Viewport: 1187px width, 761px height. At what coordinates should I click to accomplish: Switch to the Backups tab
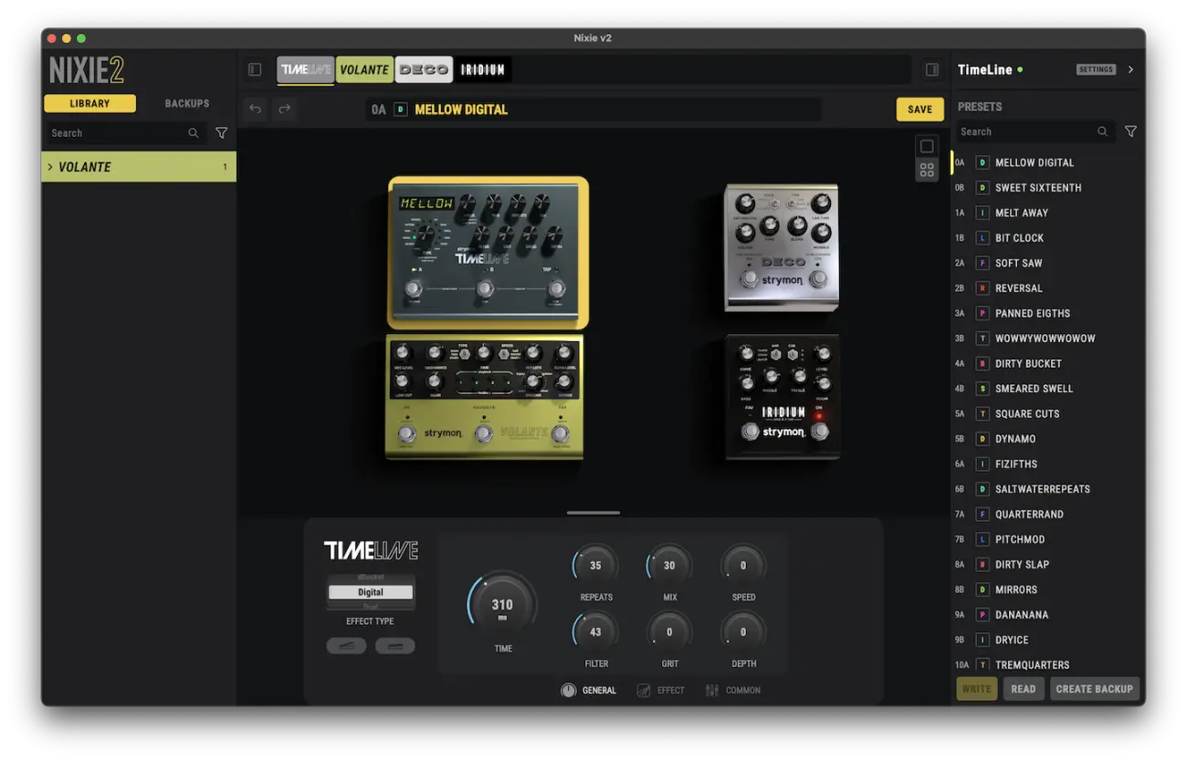[x=187, y=104]
